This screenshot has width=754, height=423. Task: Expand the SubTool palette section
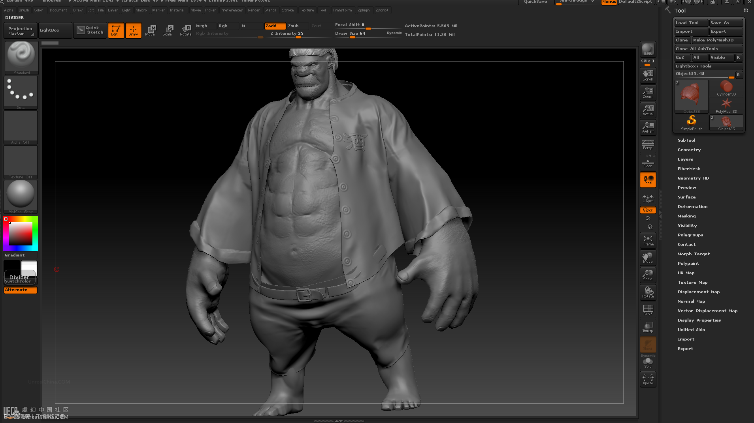pos(686,140)
